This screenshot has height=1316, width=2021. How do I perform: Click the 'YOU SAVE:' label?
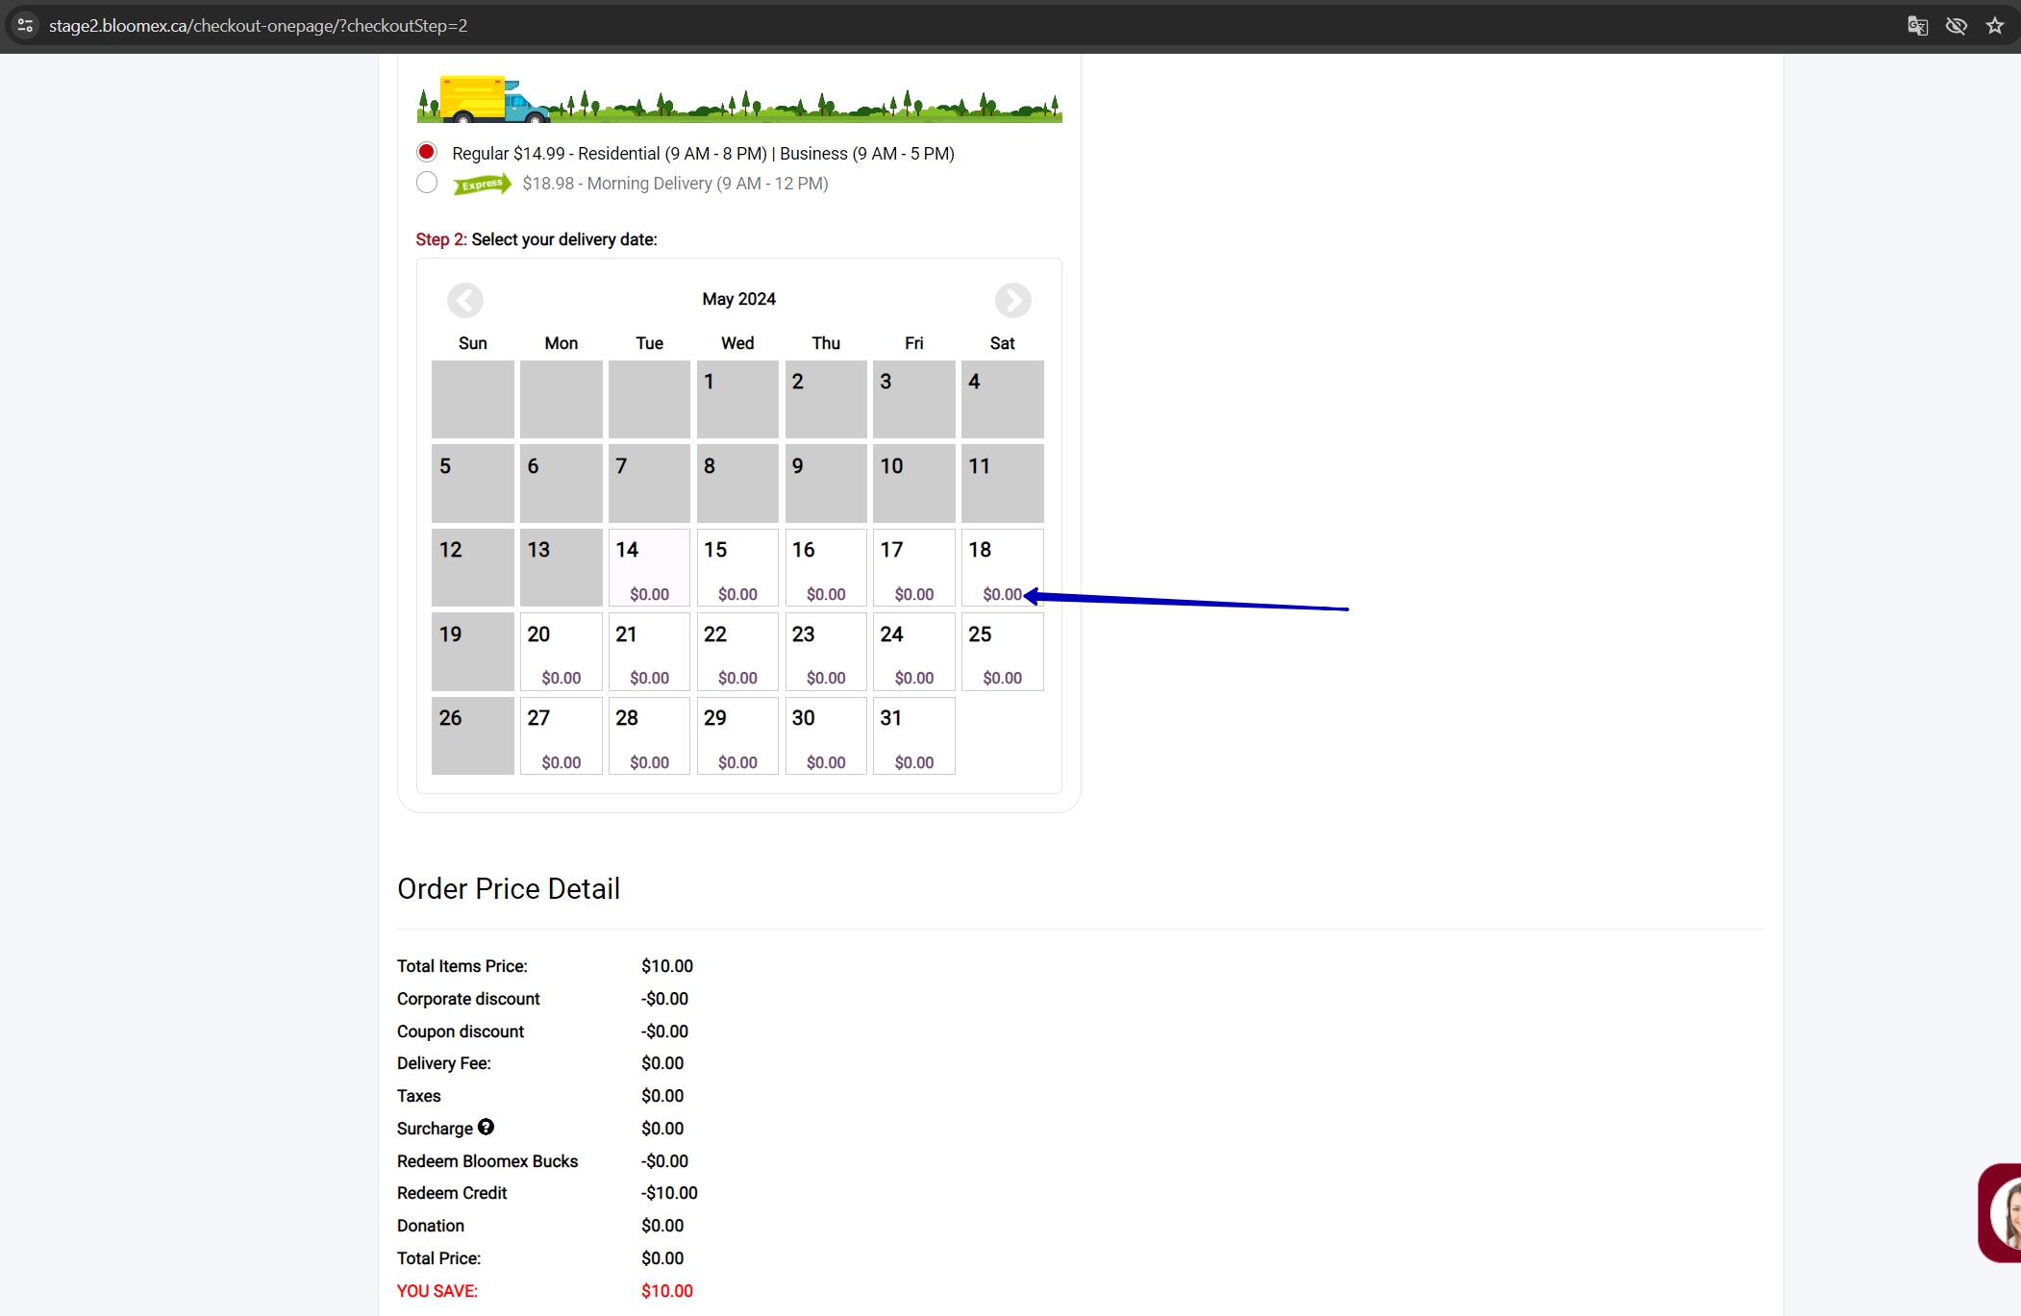pyautogui.click(x=437, y=1291)
